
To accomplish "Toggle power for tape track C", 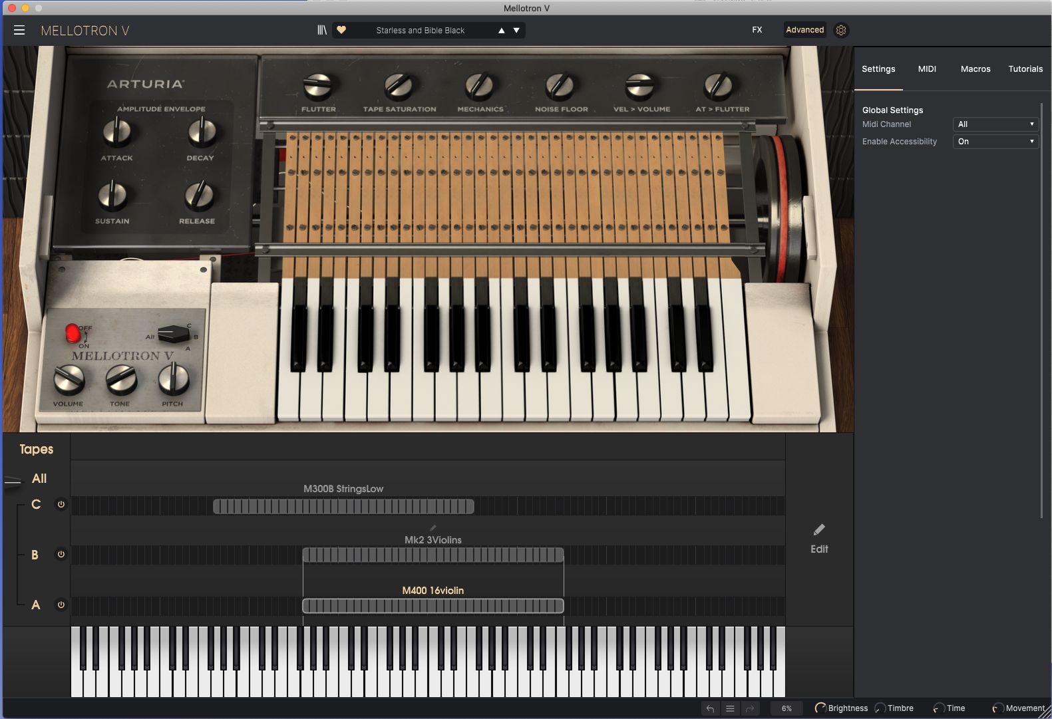I will click(61, 504).
